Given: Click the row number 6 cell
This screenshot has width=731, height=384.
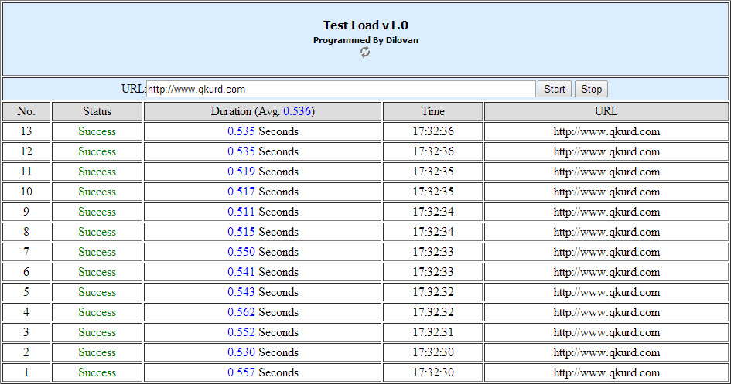Looking at the screenshot, I should [26, 272].
